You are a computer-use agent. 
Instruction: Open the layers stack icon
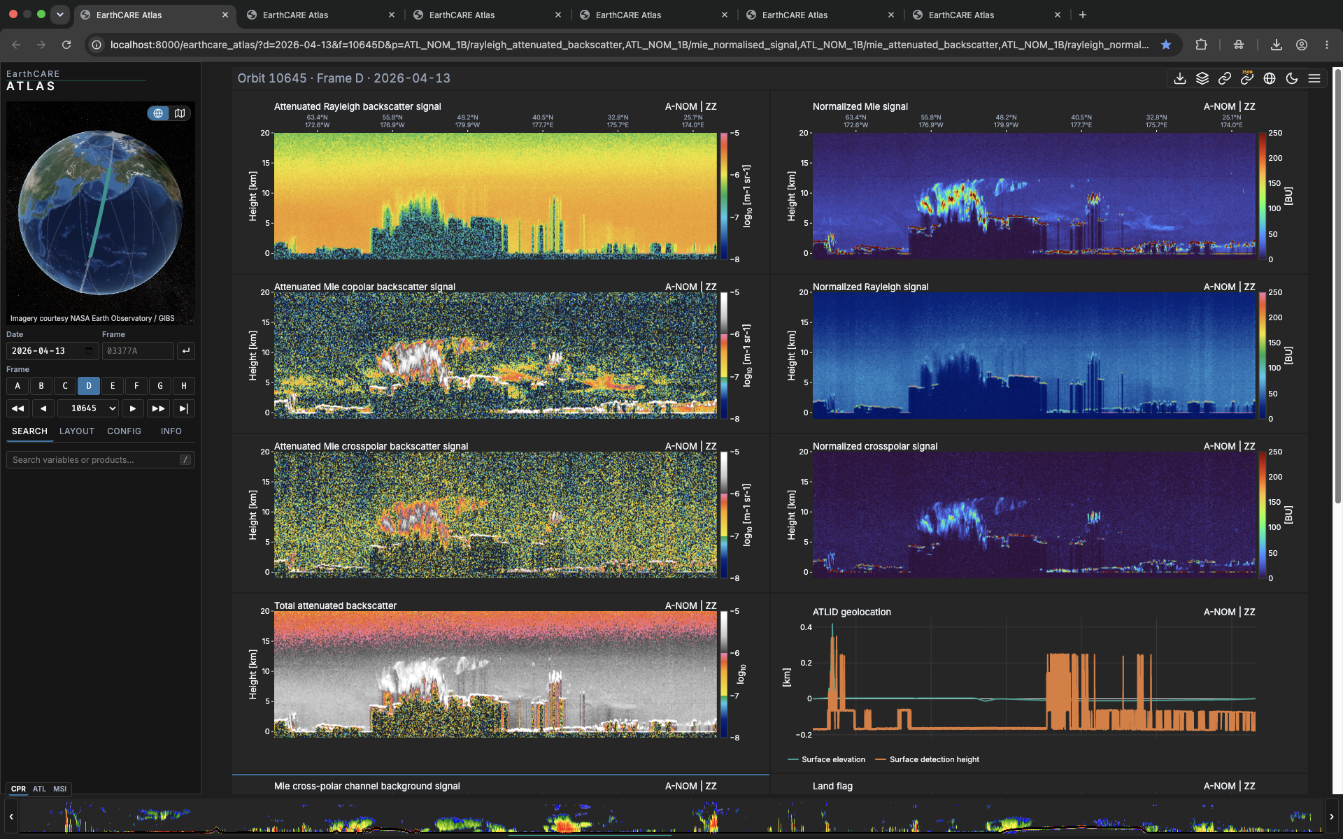[1202, 78]
